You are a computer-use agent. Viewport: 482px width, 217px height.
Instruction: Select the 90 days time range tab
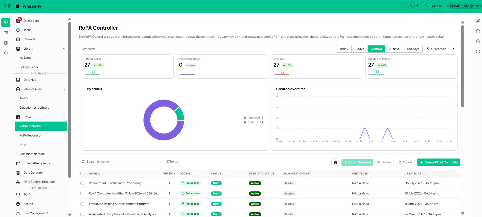pos(394,49)
